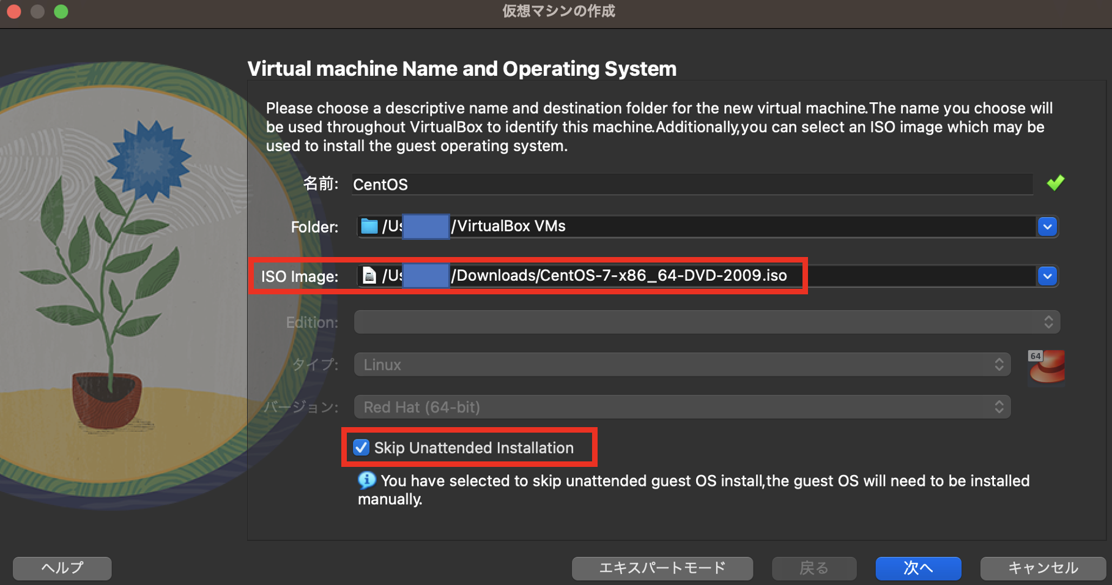Click the 名前 field containing CentOS
The image size is (1112, 585).
(692, 184)
